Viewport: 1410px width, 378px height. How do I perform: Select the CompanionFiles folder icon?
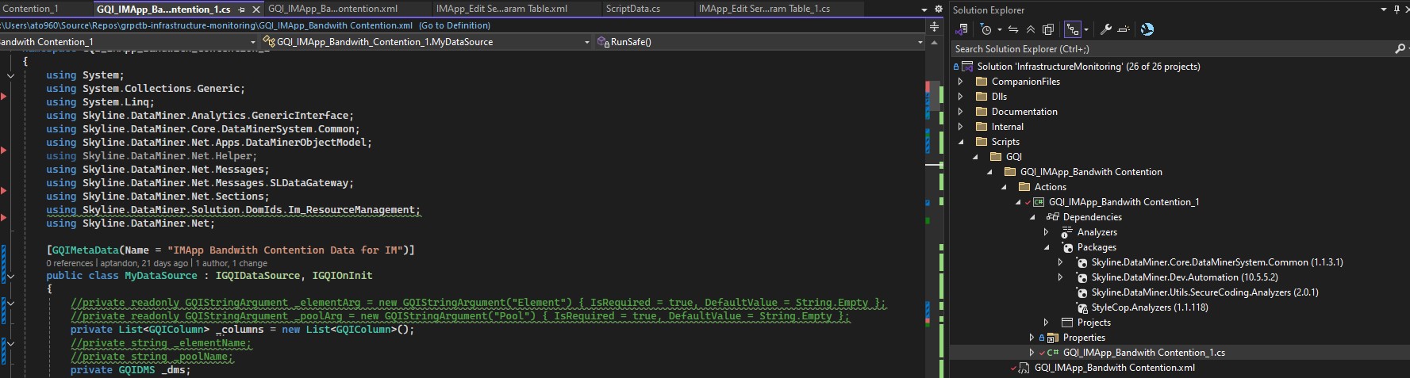(x=982, y=82)
